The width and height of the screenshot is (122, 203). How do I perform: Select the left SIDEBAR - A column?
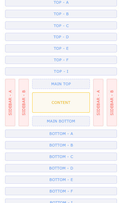pos(10,103)
